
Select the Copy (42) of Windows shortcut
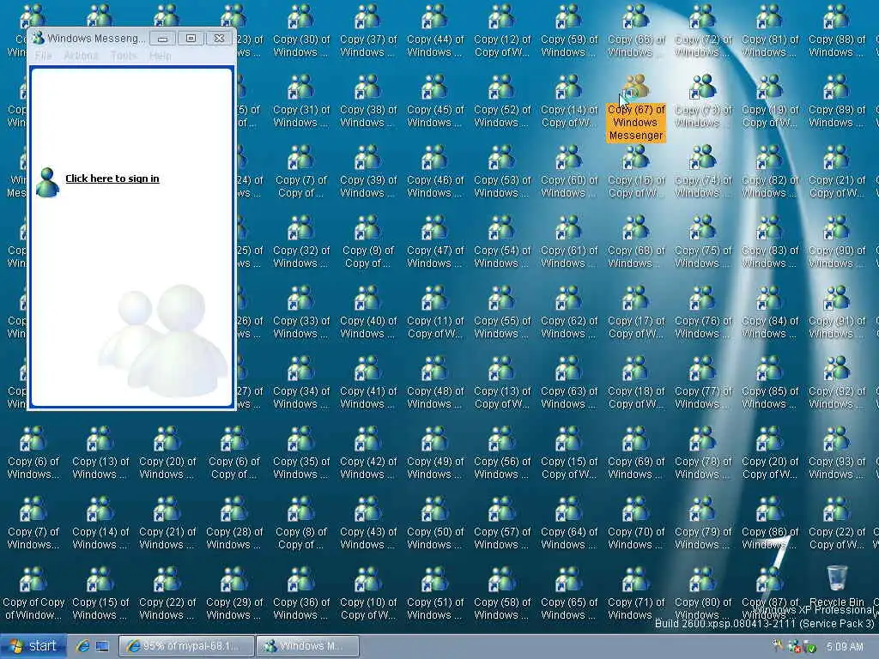point(368,453)
